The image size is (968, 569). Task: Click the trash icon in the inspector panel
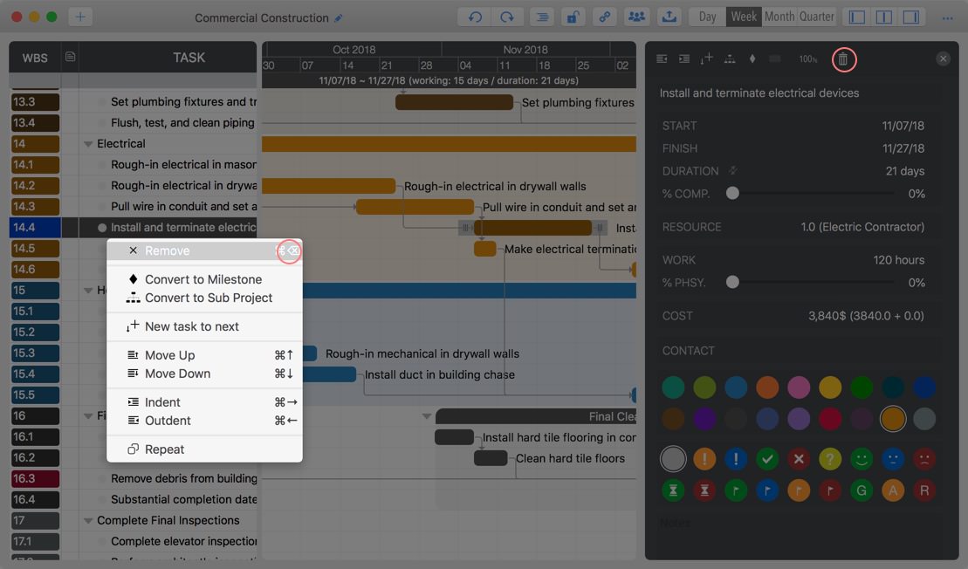point(843,59)
